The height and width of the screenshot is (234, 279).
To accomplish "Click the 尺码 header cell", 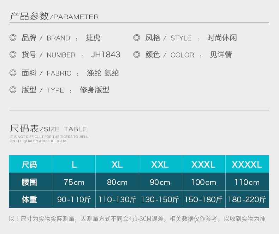I will pyautogui.click(x=29, y=164).
